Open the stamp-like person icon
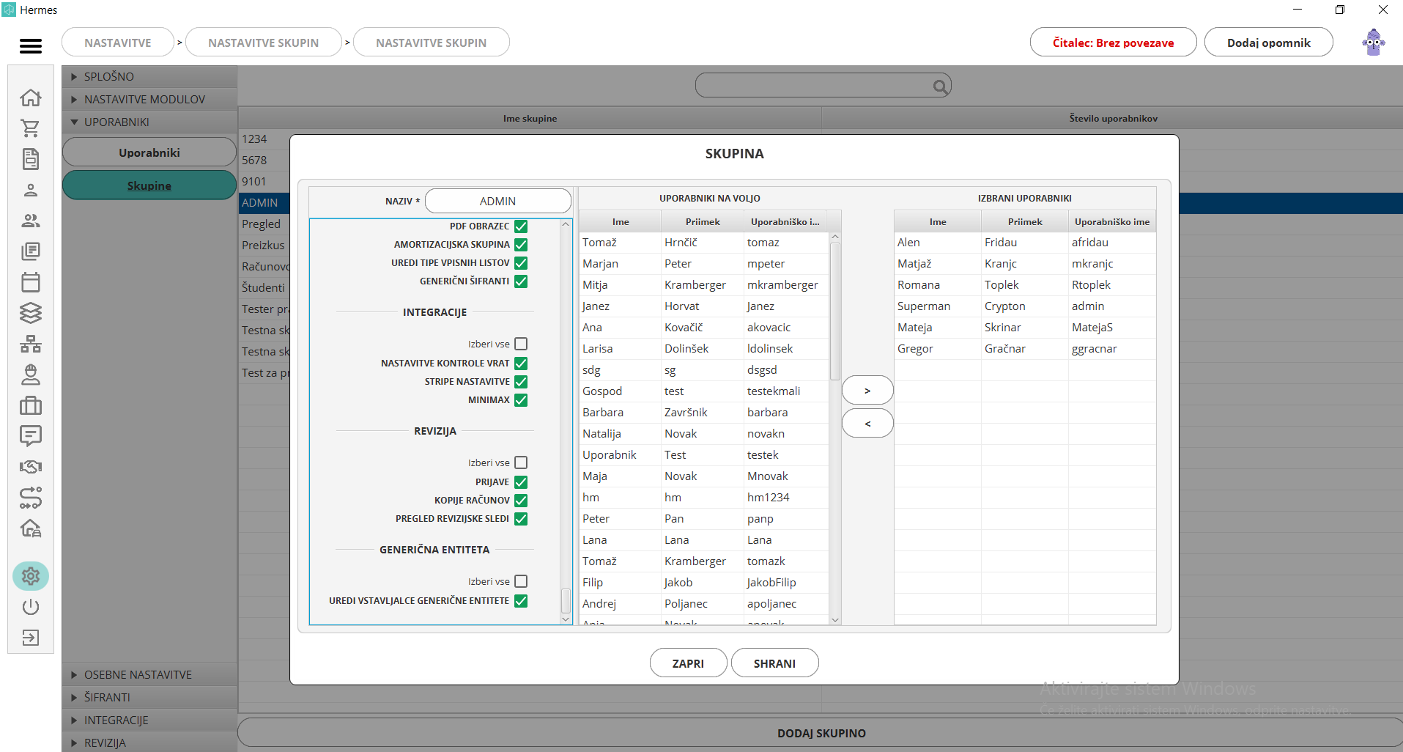 point(31,375)
